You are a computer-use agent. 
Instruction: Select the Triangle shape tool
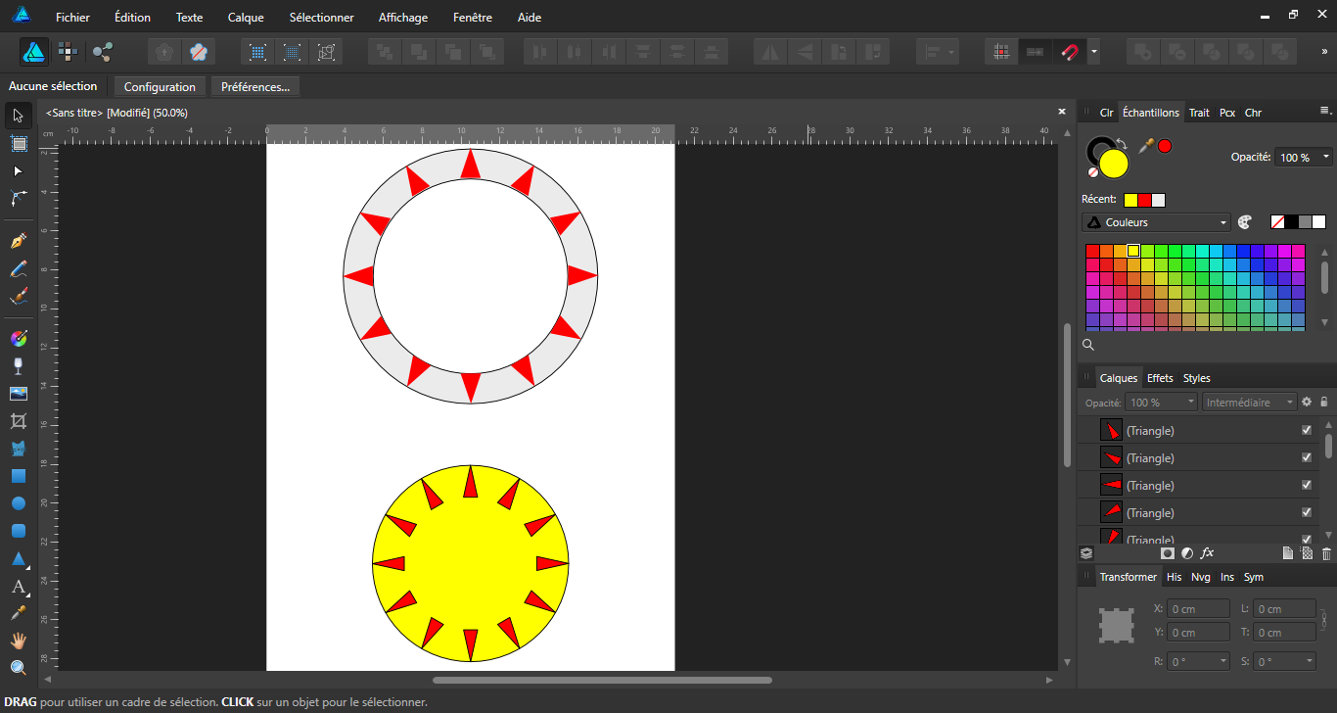point(18,558)
